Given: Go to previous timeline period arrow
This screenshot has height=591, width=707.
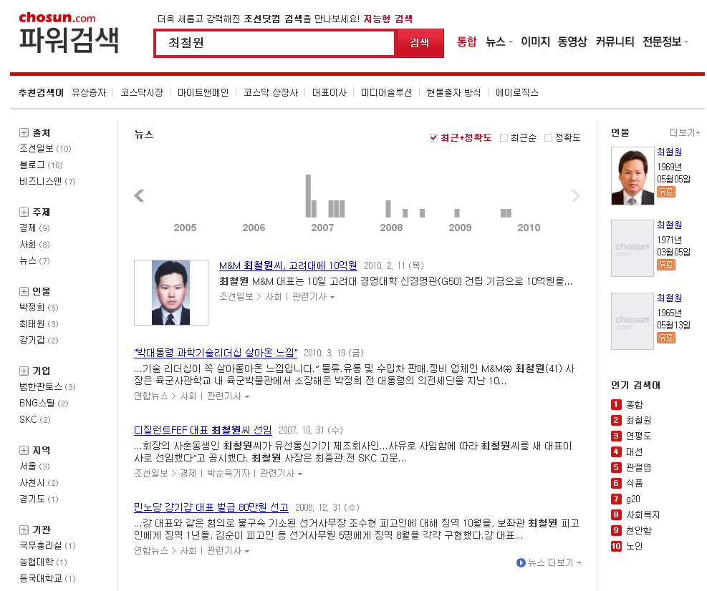Looking at the screenshot, I should (140, 195).
